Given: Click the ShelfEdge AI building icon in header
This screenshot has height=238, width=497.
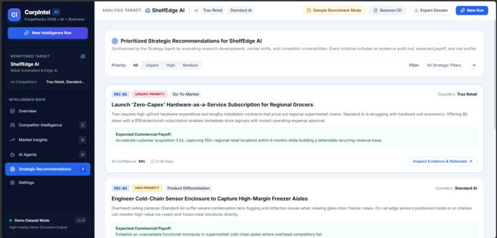Looking at the screenshot, I should point(147,10).
